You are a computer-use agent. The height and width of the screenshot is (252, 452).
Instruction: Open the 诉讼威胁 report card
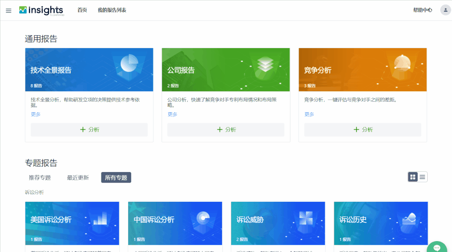coord(278,223)
